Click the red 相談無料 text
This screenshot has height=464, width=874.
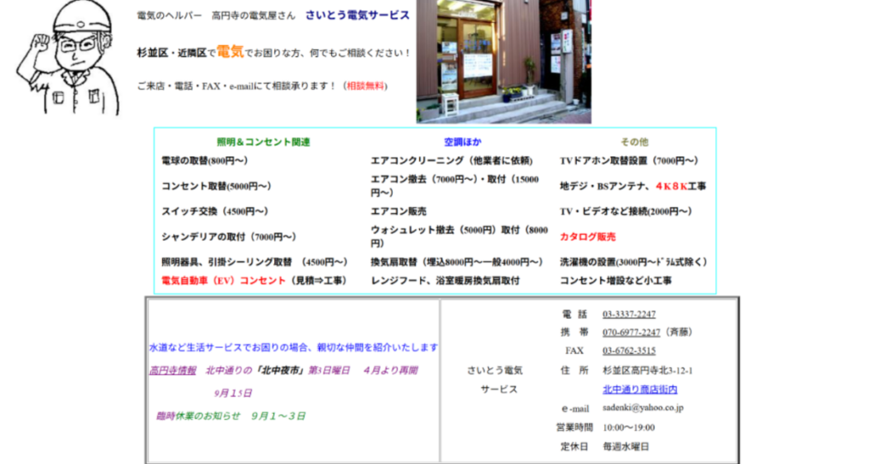pyautogui.click(x=366, y=85)
